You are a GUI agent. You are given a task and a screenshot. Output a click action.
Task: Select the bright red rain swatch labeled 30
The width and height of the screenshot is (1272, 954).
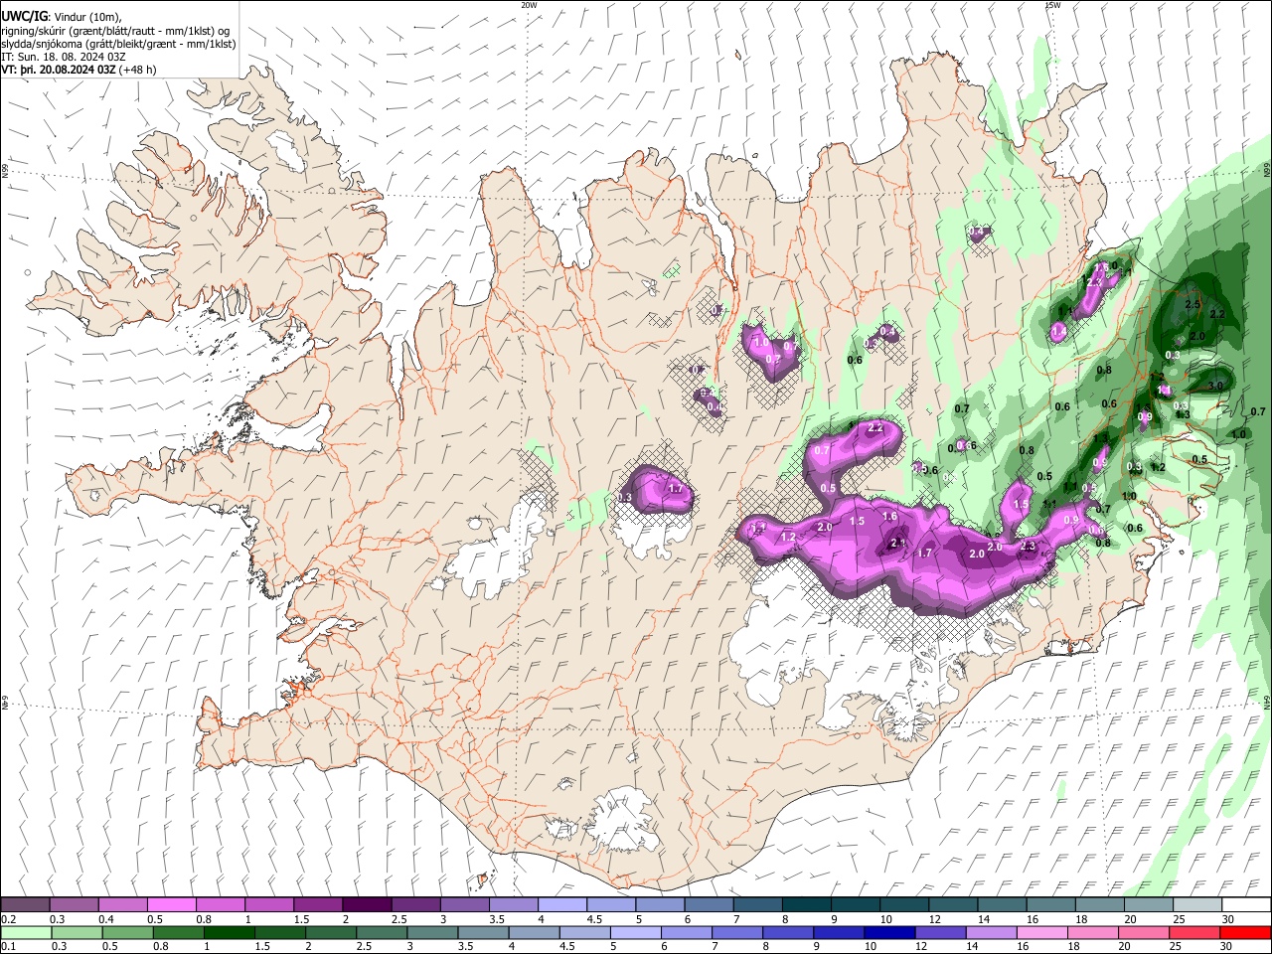[1244, 932]
